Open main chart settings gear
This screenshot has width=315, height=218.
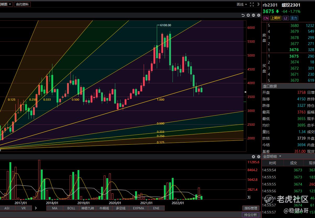tap(259, 15)
